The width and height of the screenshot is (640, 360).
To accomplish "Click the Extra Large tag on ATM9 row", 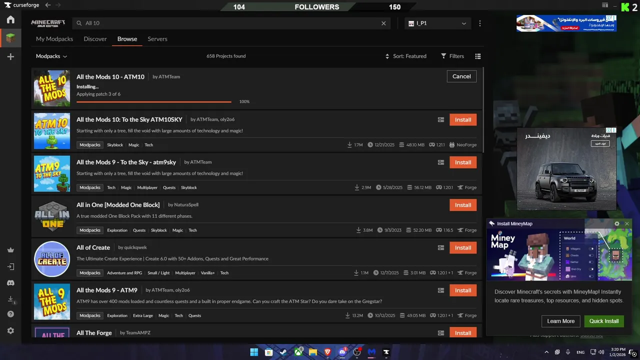I will (x=143, y=316).
